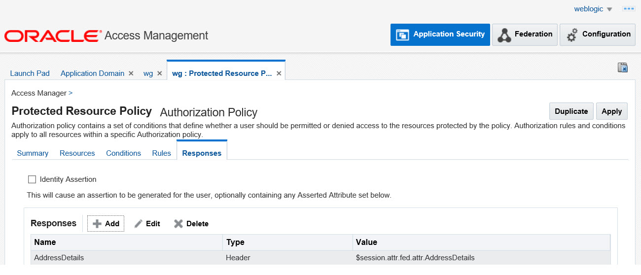Viewport: 641px width, 275px height.
Task: Click the pencil Edit response icon
Action: (x=139, y=224)
